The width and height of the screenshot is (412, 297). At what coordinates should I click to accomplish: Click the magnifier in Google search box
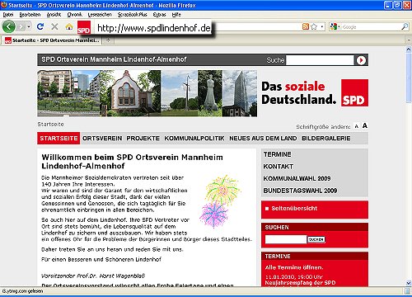pos(405,26)
